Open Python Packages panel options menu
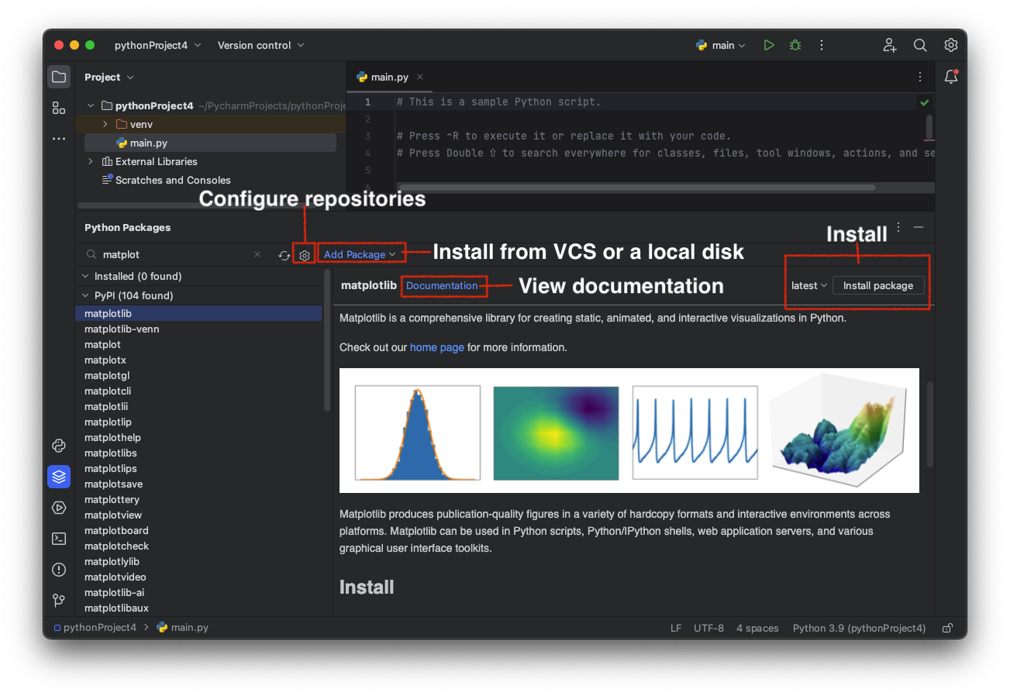The width and height of the screenshot is (1010, 696). [898, 227]
